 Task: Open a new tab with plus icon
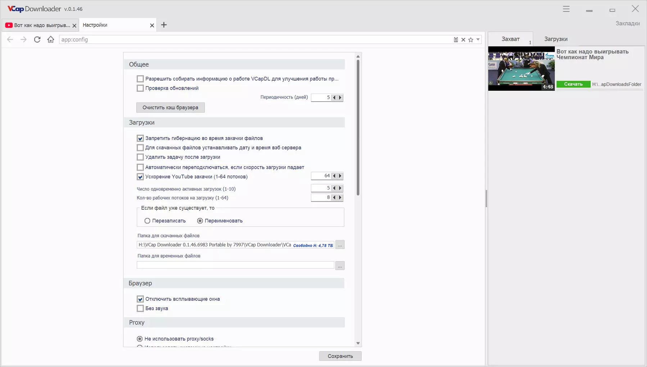164,25
